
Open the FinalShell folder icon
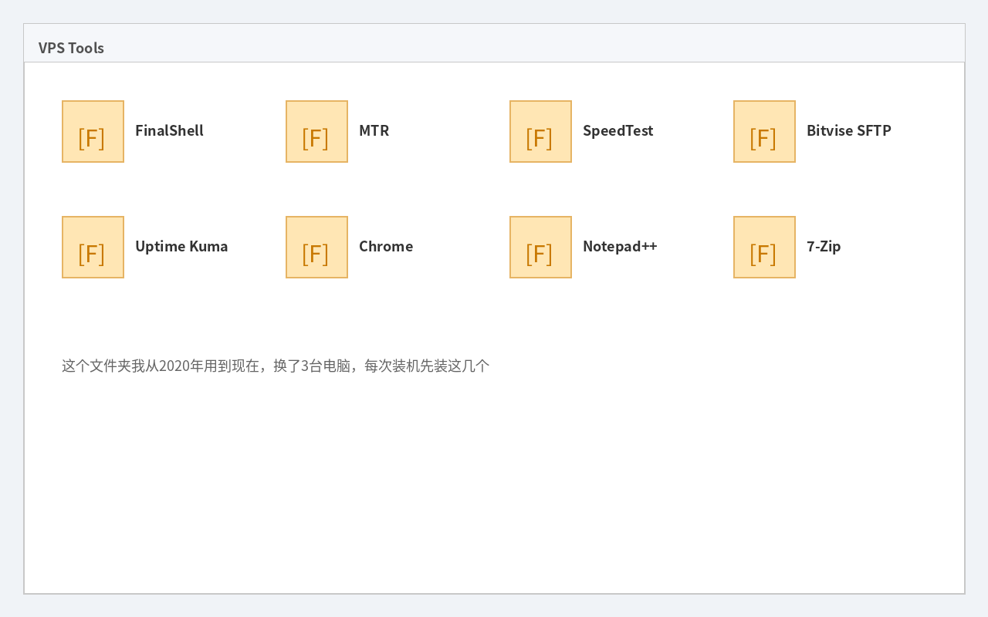click(x=93, y=131)
